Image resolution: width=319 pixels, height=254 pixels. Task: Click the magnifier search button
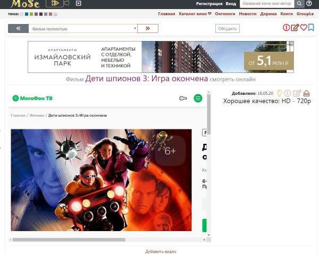tap(299, 4)
